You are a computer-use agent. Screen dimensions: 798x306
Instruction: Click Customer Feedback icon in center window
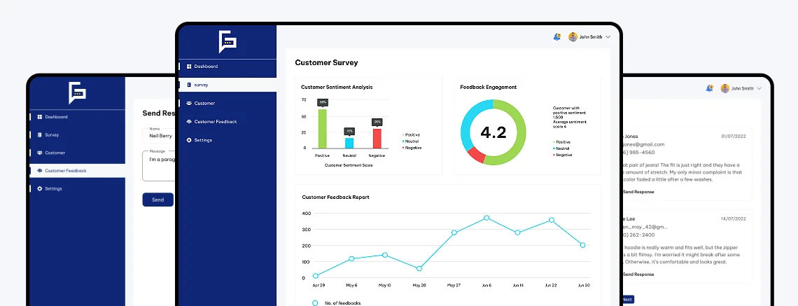[189, 122]
